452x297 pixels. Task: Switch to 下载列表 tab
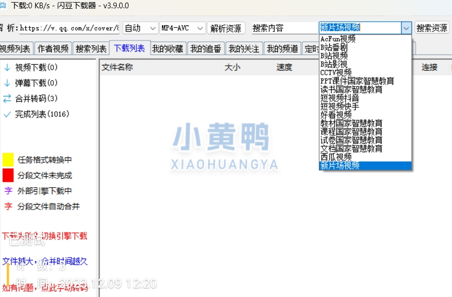(130, 48)
